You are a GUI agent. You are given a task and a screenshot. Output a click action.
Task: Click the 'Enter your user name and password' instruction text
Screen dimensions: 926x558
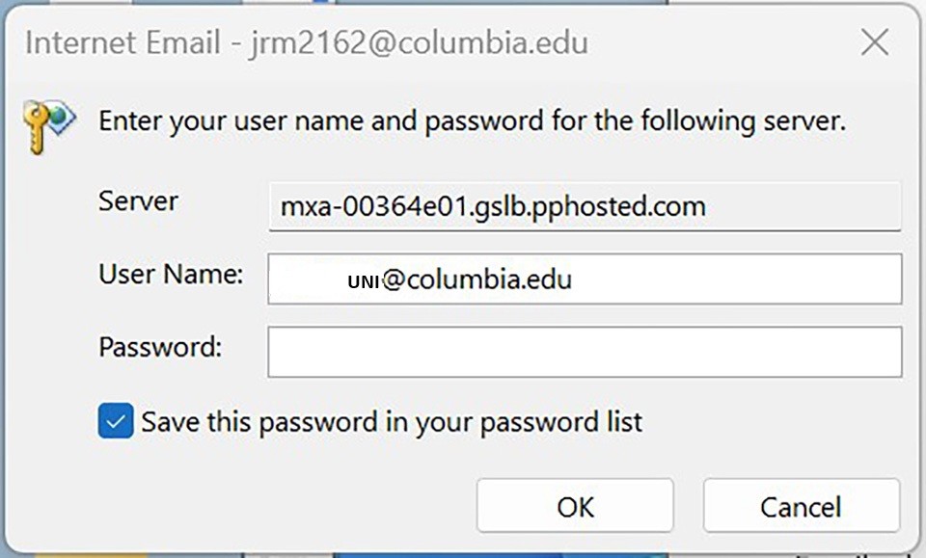472,121
